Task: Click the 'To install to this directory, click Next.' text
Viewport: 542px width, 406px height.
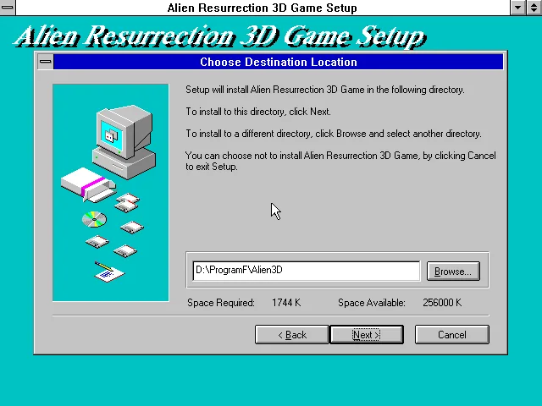Action: point(258,112)
